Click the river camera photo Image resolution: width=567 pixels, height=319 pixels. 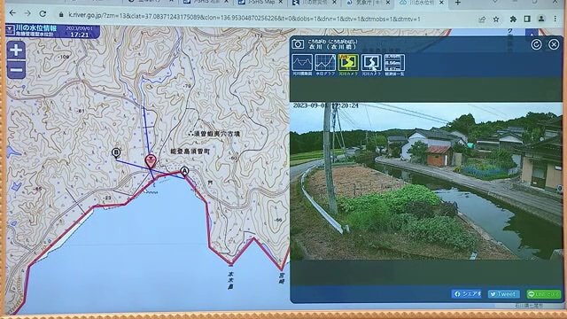(426, 181)
